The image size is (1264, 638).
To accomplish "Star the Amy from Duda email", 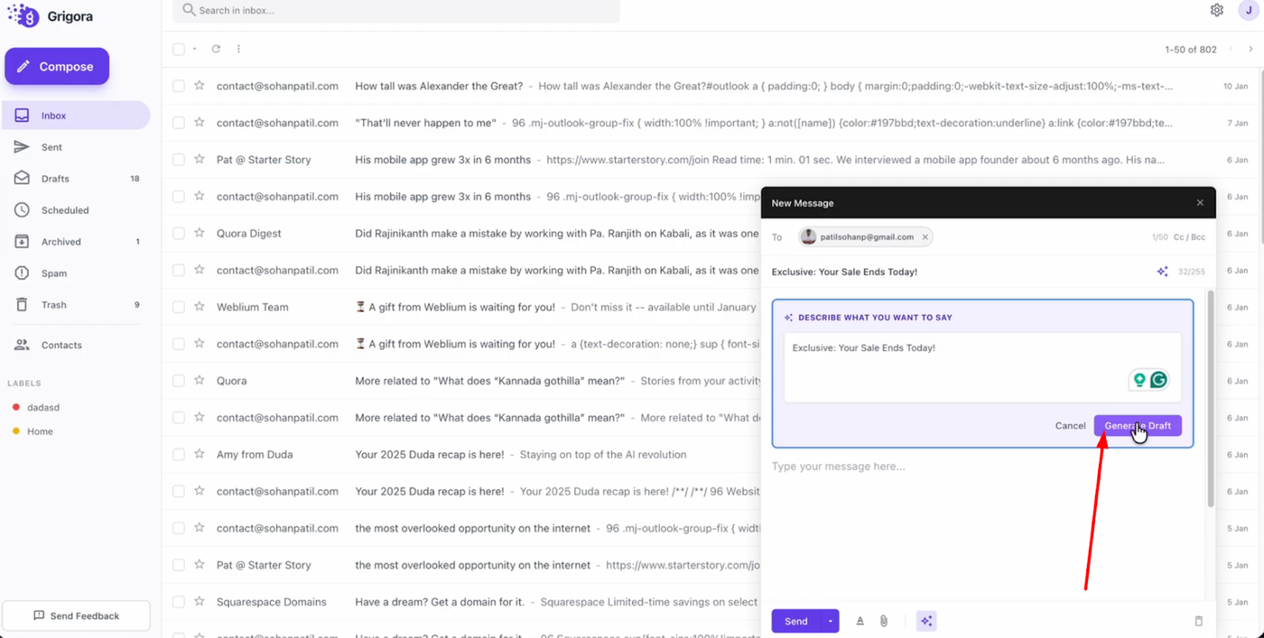I will coord(200,454).
